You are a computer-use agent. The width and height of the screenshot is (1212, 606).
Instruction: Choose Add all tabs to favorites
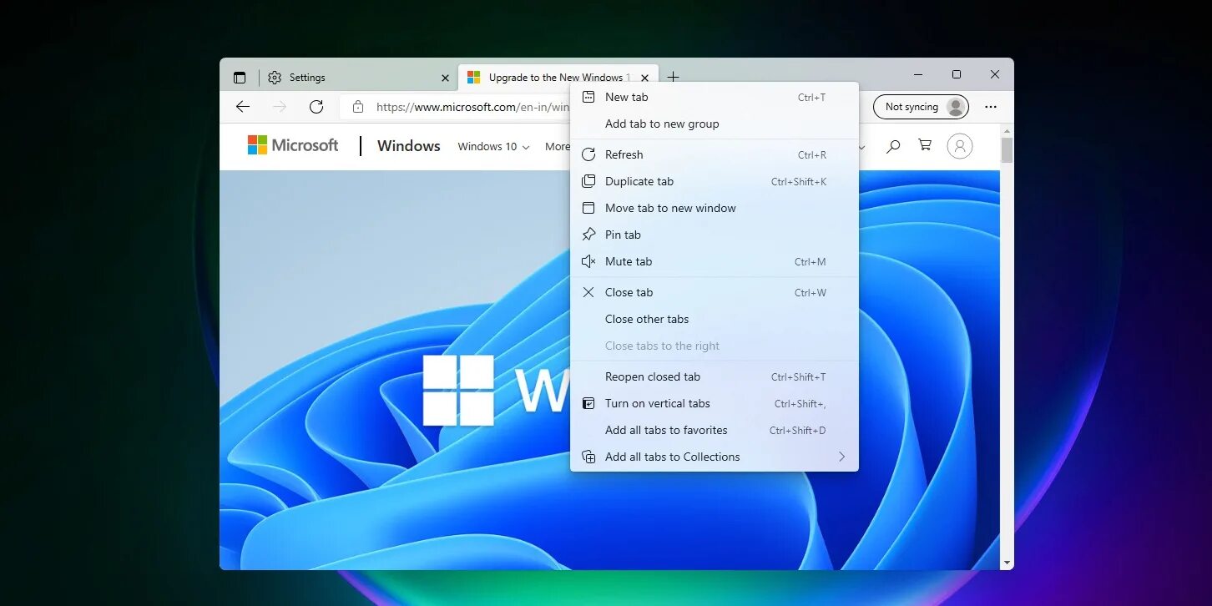pyautogui.click(x=715, y=431)
